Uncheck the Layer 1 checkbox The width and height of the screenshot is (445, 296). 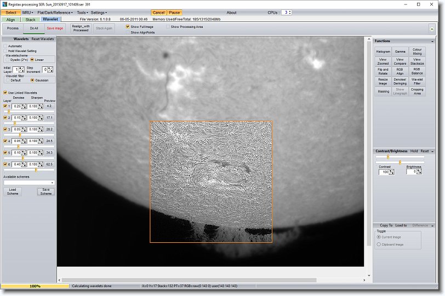5,106
